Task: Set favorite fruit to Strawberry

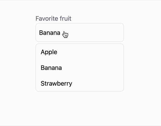Action: point(80,83)
